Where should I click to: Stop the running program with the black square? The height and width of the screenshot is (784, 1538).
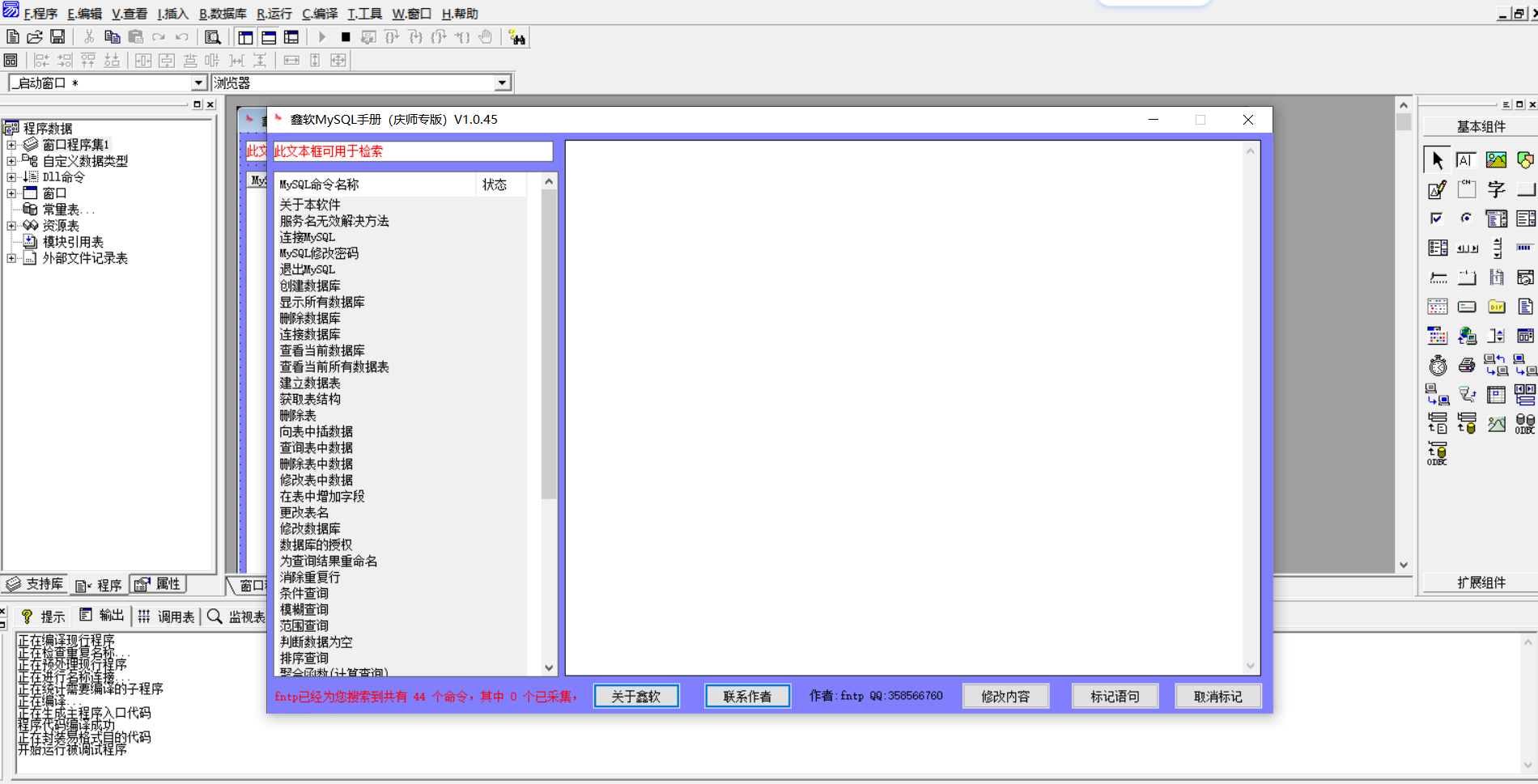coord(346,37)
